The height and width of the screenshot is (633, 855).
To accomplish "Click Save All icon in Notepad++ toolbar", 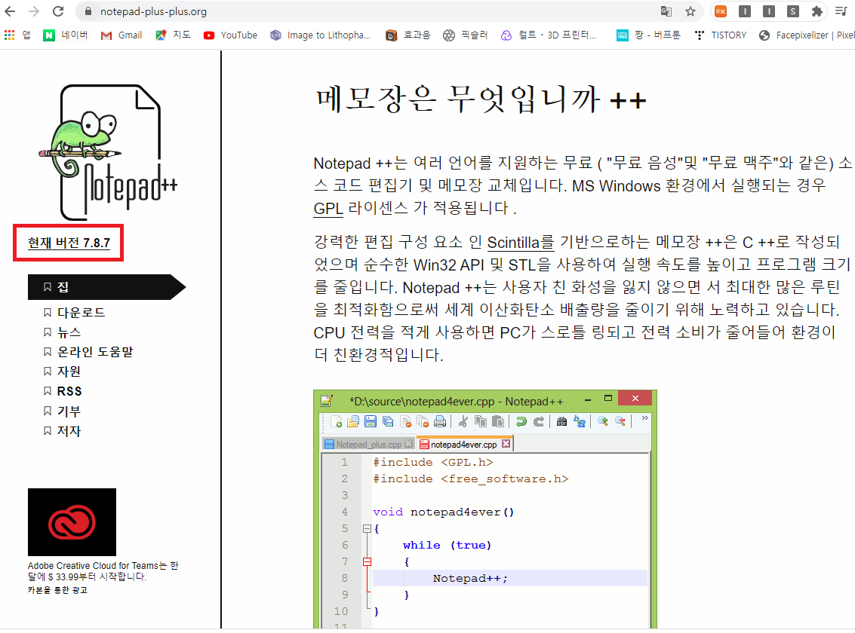I will pyautogui.click(x=388, y=421).
